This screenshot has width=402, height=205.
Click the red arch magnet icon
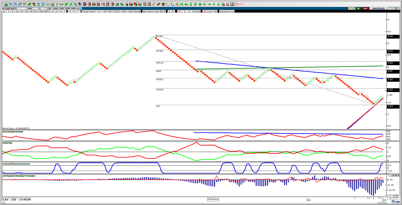(x=242, y=4)
